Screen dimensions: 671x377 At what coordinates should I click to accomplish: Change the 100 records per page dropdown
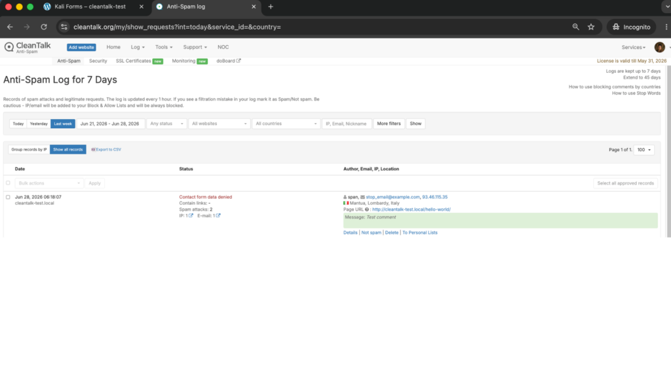pyautogui.click(x=643, y=150)
